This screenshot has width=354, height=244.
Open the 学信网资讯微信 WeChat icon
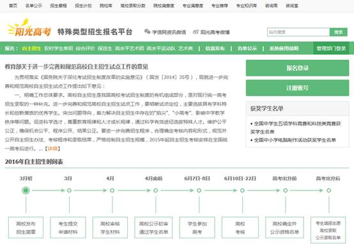coord(147,32)
